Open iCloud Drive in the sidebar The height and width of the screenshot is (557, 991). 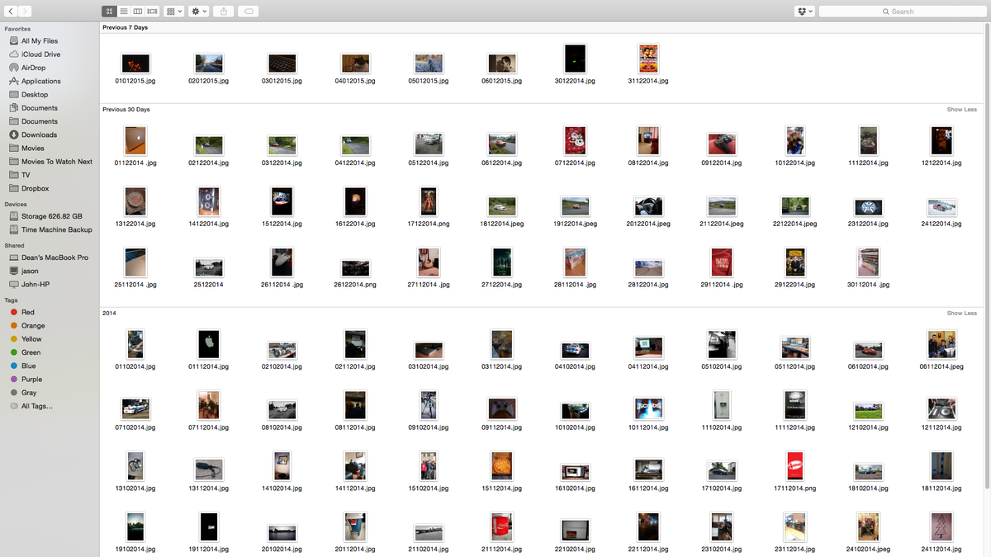[40, 54]
